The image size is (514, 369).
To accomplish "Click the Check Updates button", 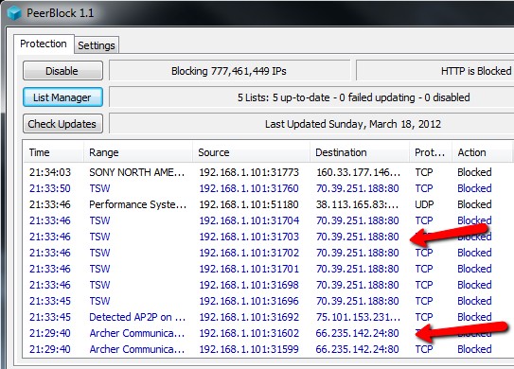I will 62,124.
